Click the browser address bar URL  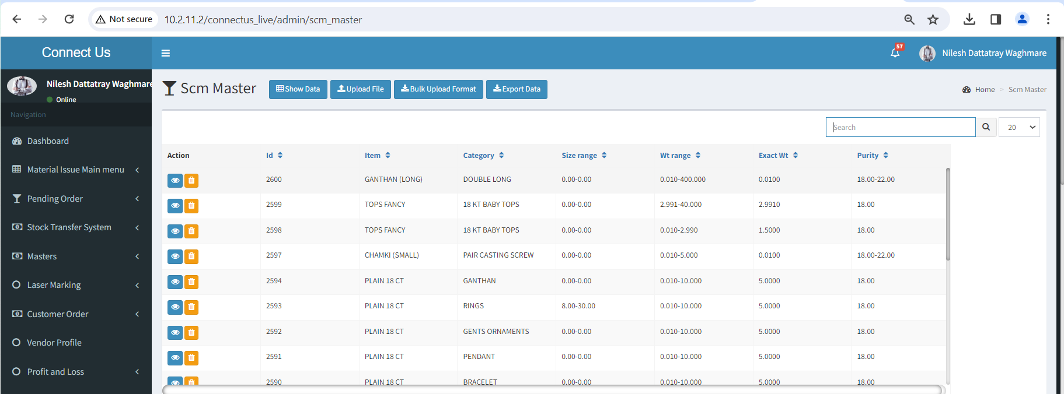coord(263,20)
